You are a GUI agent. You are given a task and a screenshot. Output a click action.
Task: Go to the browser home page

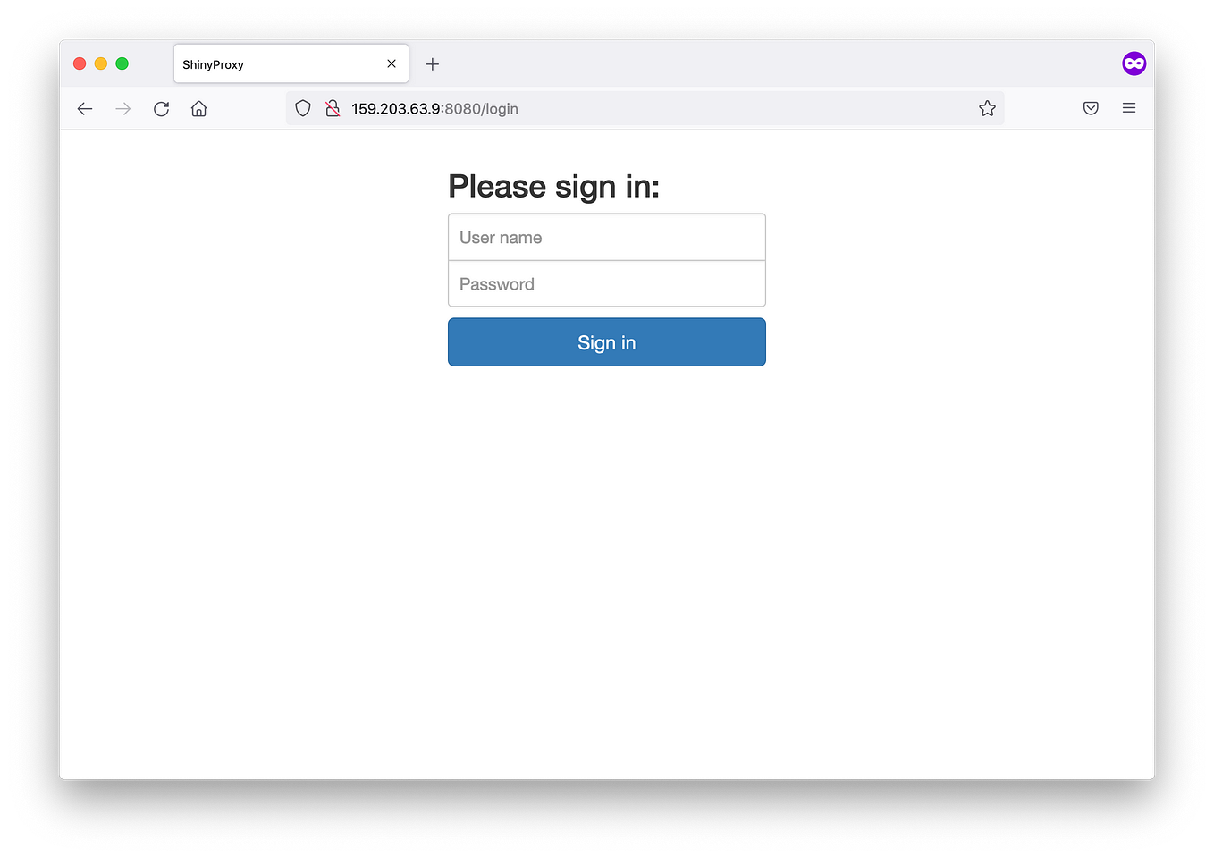pos(199,109)
